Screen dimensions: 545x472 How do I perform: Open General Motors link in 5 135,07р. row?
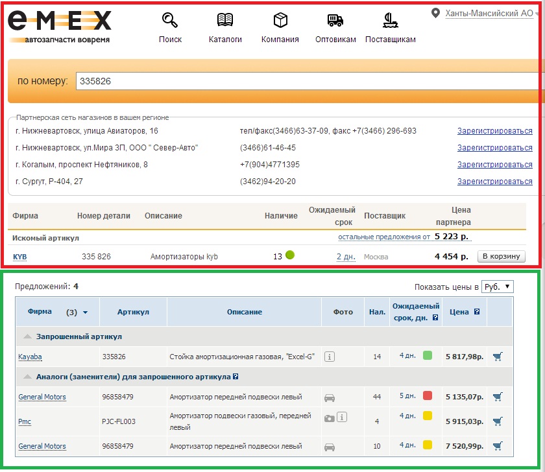42,397
